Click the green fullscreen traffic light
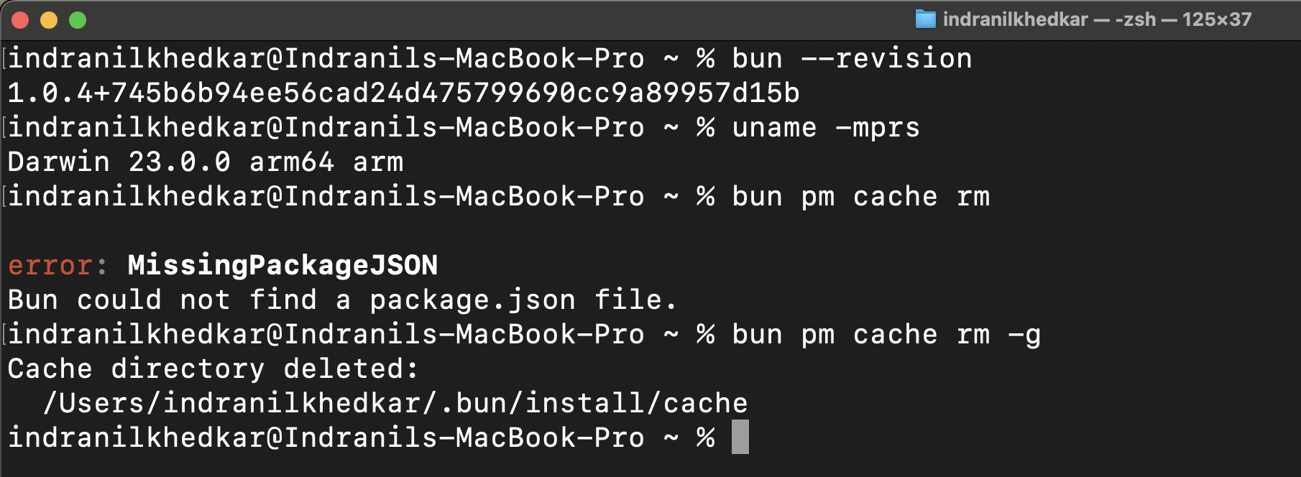1301x477 pixels. (76, 20)
